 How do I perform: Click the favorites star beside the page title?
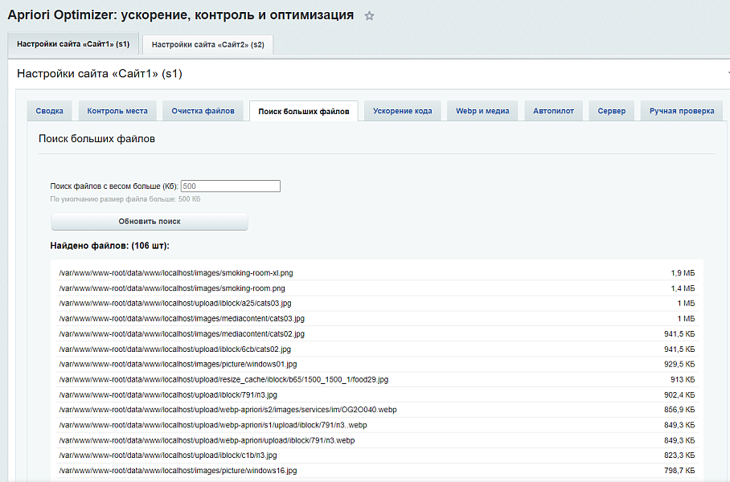tap(369, 14)
